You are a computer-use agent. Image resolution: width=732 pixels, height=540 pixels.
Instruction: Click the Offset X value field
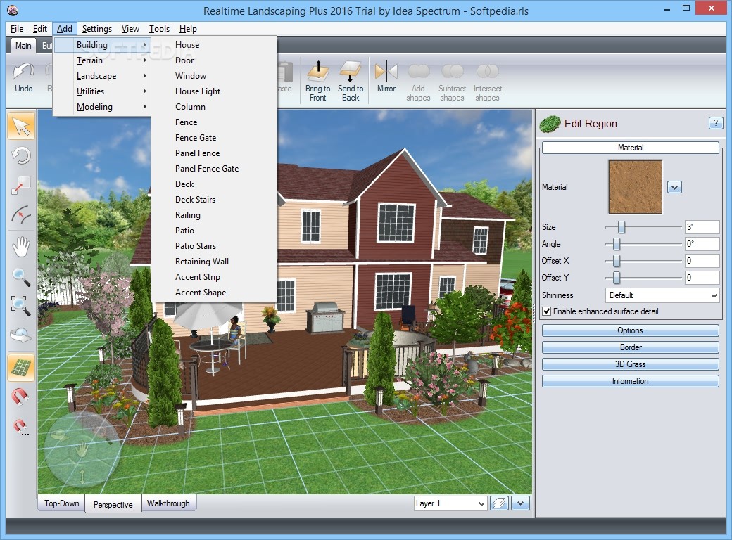point(702,261)
